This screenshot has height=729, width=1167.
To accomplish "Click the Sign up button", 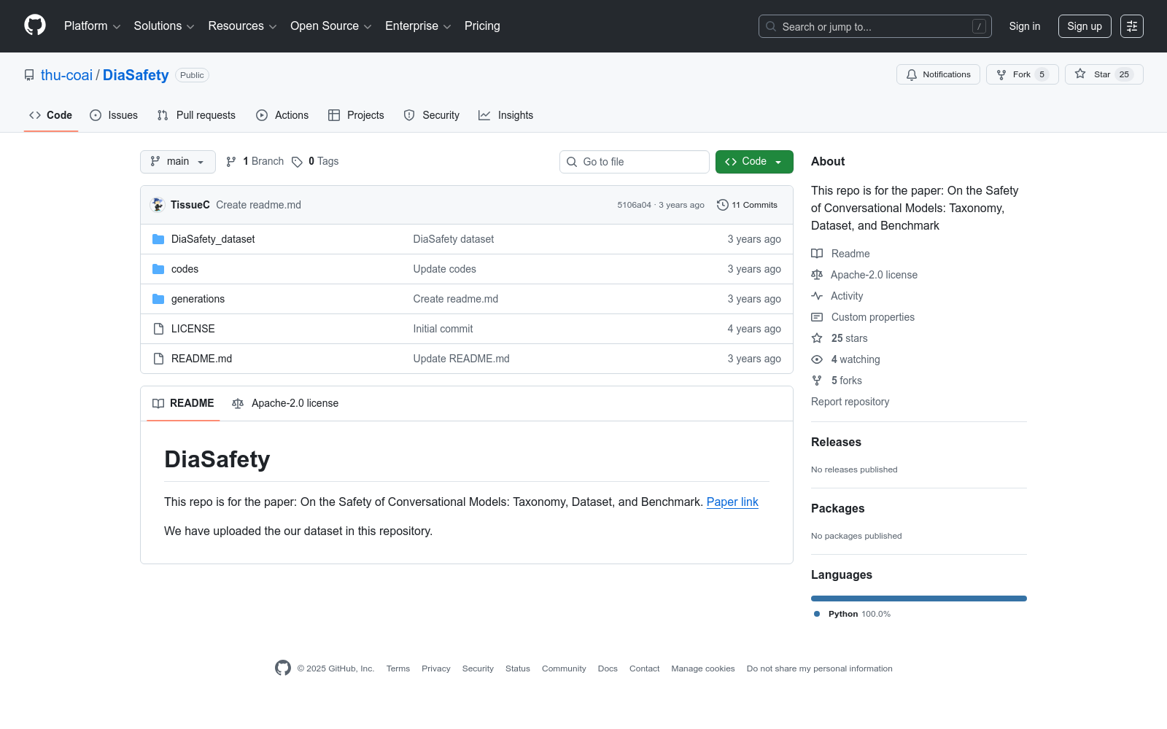I will coord(1085,26).
